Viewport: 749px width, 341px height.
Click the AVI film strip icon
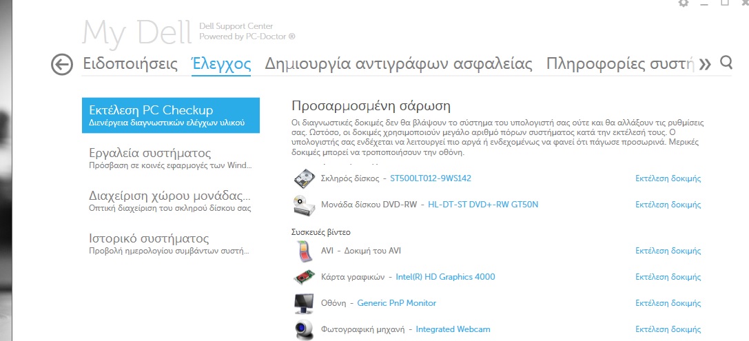pos(305,251)
